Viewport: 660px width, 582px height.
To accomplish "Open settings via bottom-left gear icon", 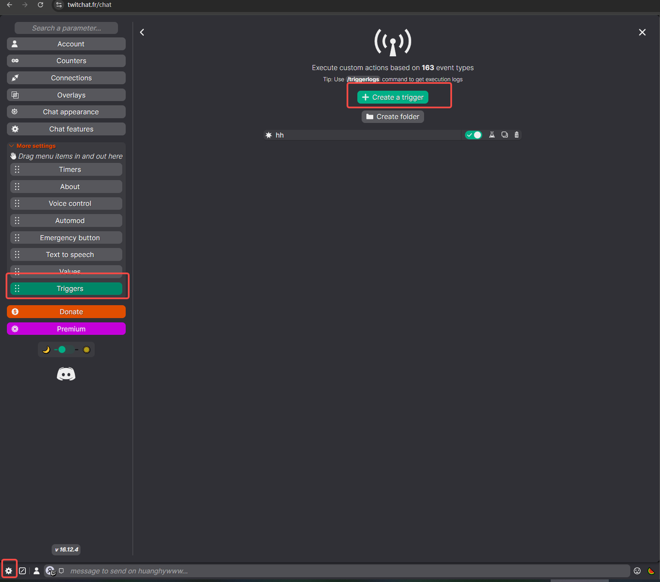I will click(9, 571).
